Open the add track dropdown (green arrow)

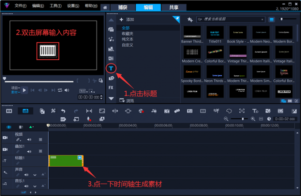point(31,127)
